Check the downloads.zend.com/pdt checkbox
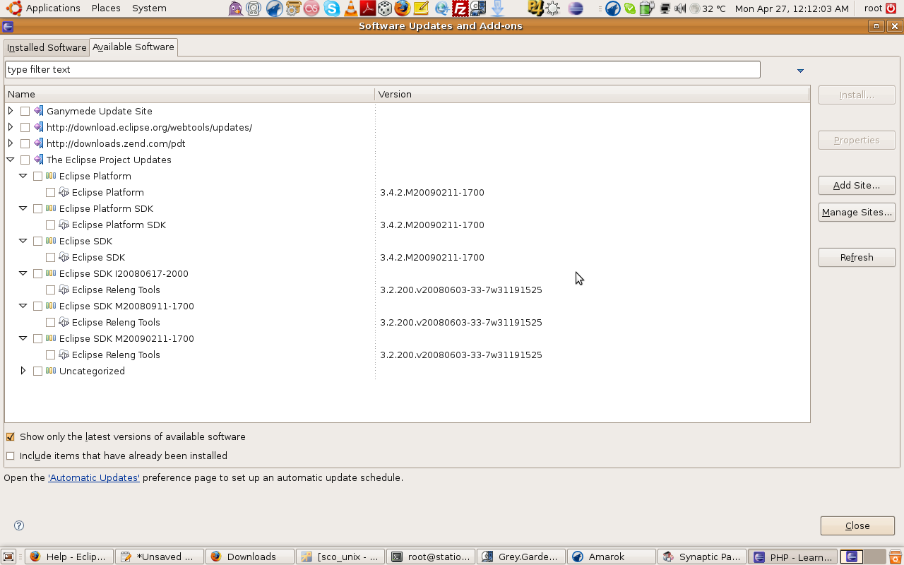904x565 pixels. pos(25,143)
